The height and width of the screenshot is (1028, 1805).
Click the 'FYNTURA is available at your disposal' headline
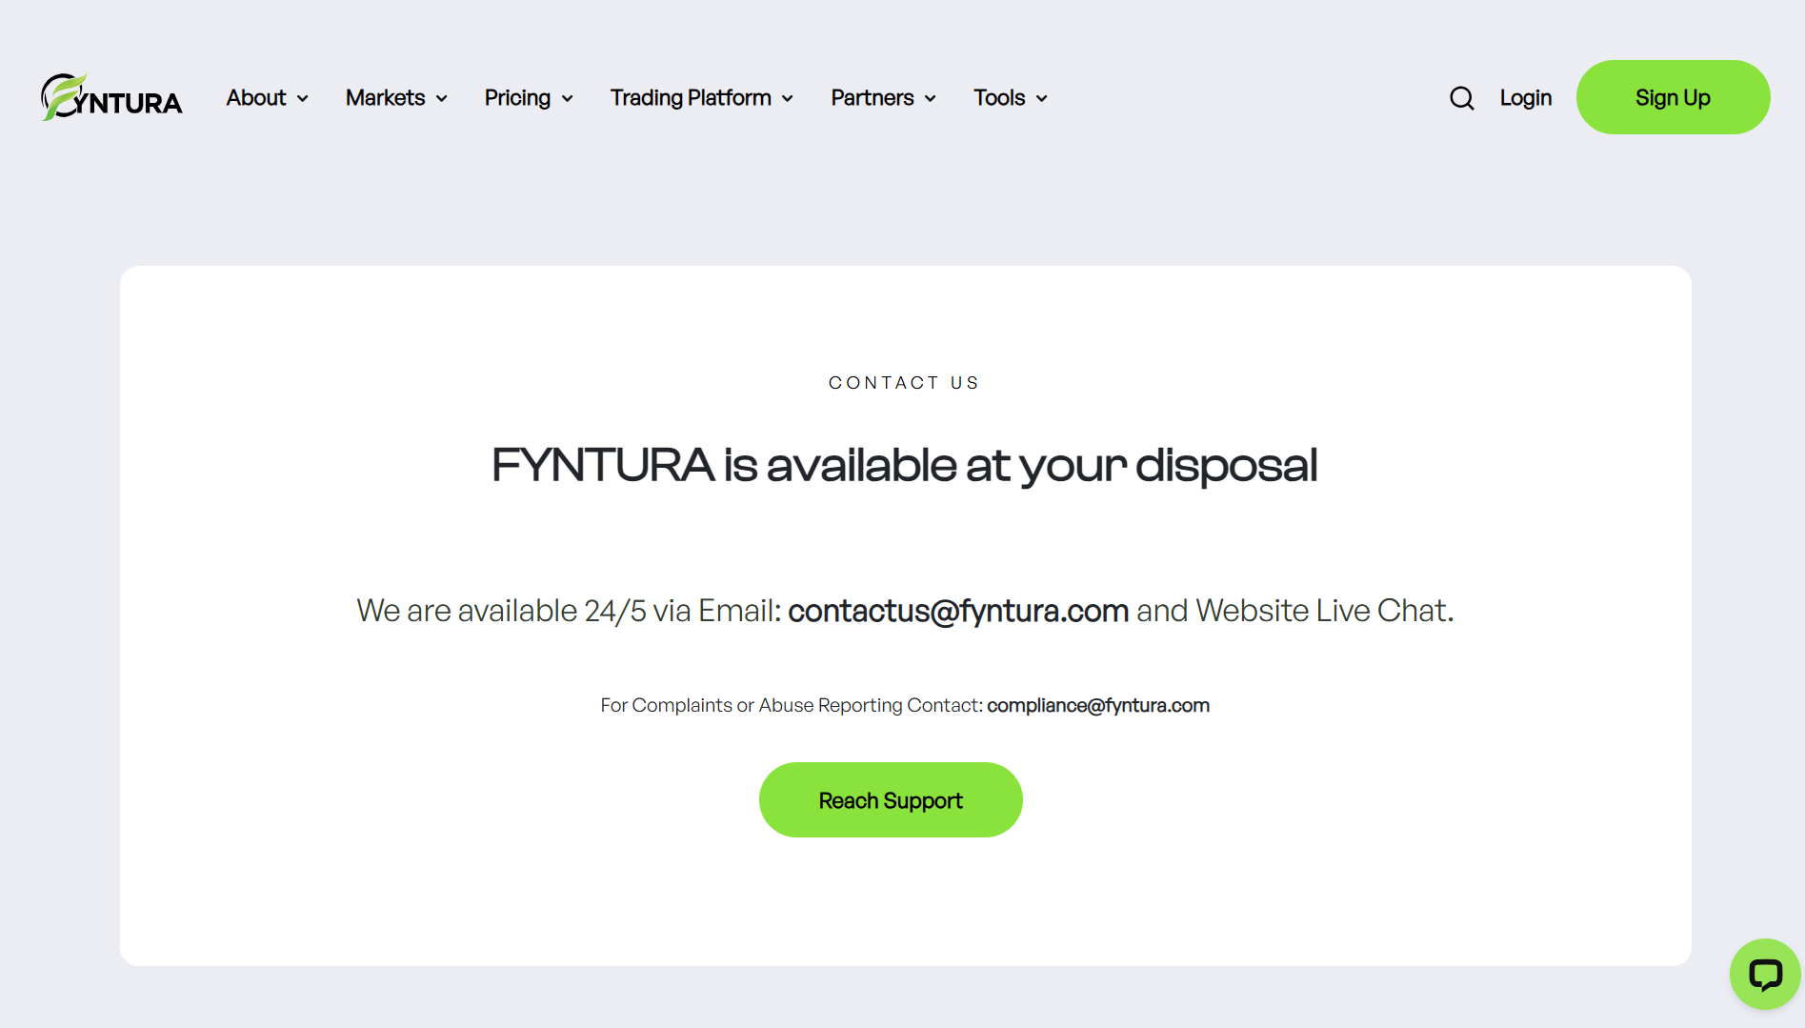905,466
